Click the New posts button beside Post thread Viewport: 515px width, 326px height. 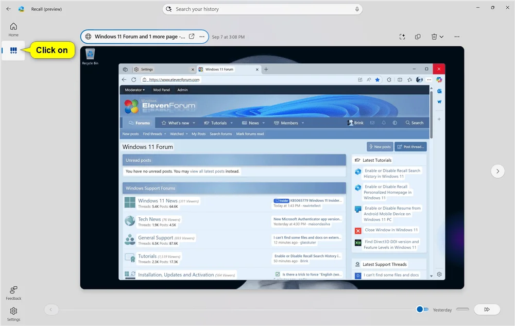[x=380, y=147]
